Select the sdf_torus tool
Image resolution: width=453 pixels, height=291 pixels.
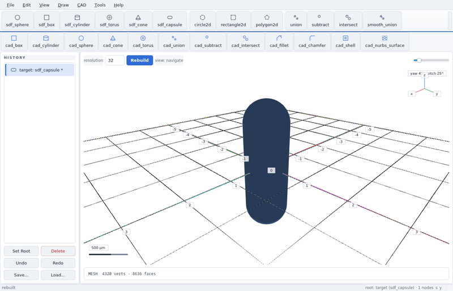(109, 21)
